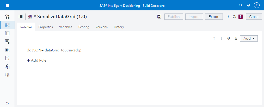Click the save icon
Screen dimensions: 264x107
159,17
